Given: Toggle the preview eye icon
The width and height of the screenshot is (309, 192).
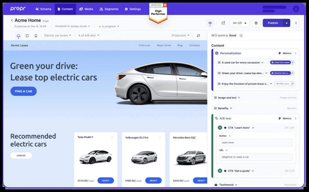Looking at the screenshot, I should [x=210, y=23].
